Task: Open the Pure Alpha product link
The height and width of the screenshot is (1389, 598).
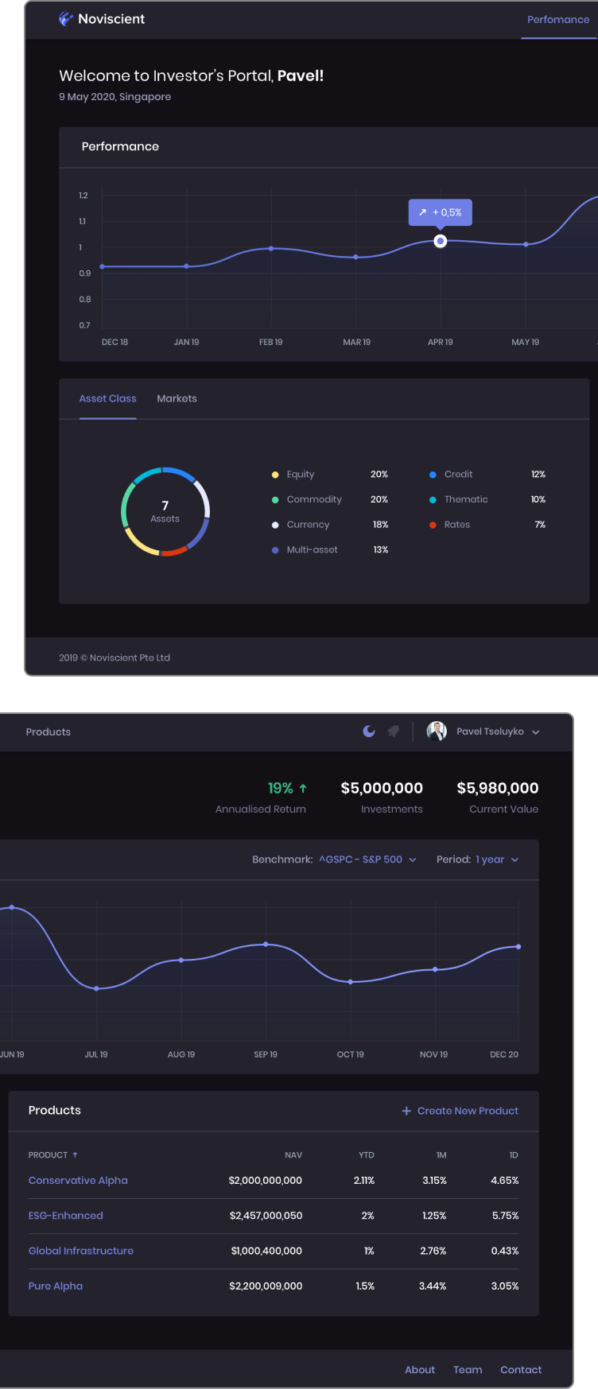Action: pos(56,1286)
